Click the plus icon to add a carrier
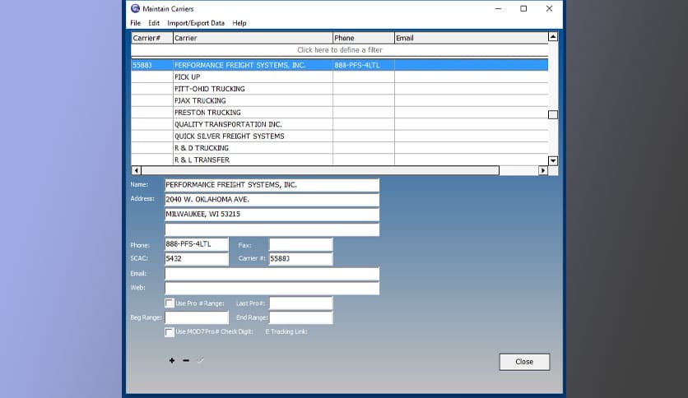688x398 pixels. coord(172,361)
